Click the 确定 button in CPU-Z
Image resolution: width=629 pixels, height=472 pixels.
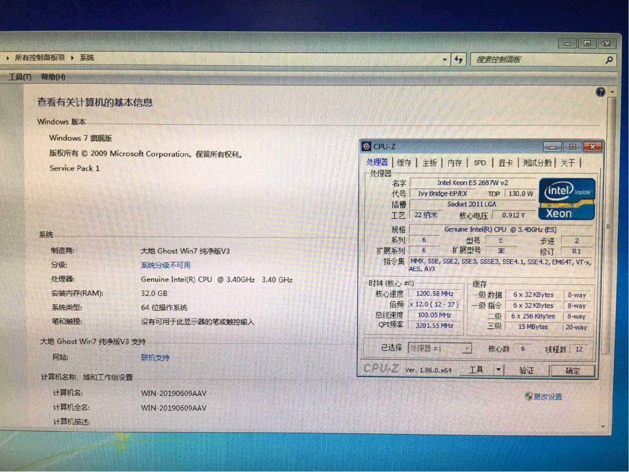(573, 371)
